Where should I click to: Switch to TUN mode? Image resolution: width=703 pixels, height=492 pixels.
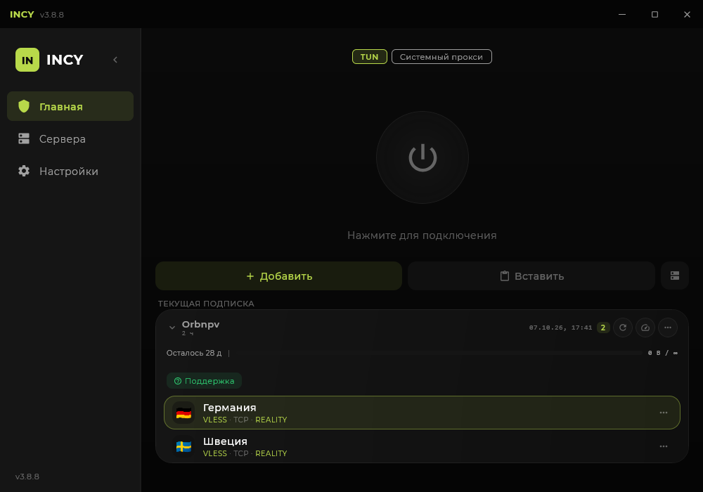tap(370, 57)
